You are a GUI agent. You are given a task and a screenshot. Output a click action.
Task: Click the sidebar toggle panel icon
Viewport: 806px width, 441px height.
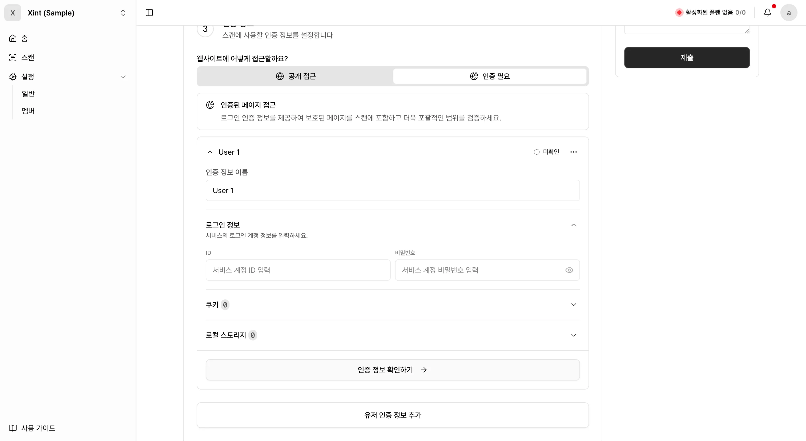click(149, 13)
